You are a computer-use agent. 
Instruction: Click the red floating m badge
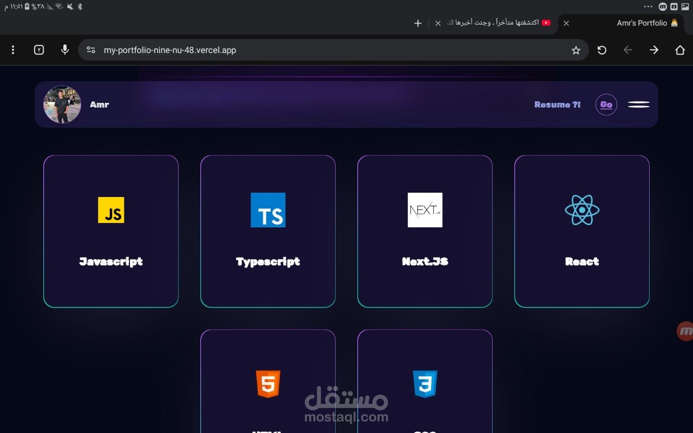685,331
